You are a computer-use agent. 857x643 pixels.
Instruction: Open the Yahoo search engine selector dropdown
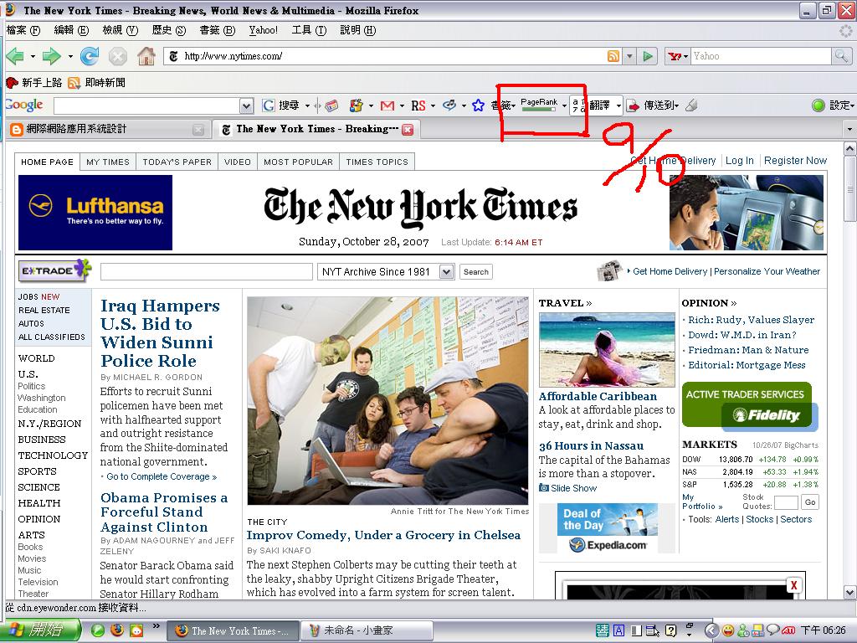click(678, 56)
